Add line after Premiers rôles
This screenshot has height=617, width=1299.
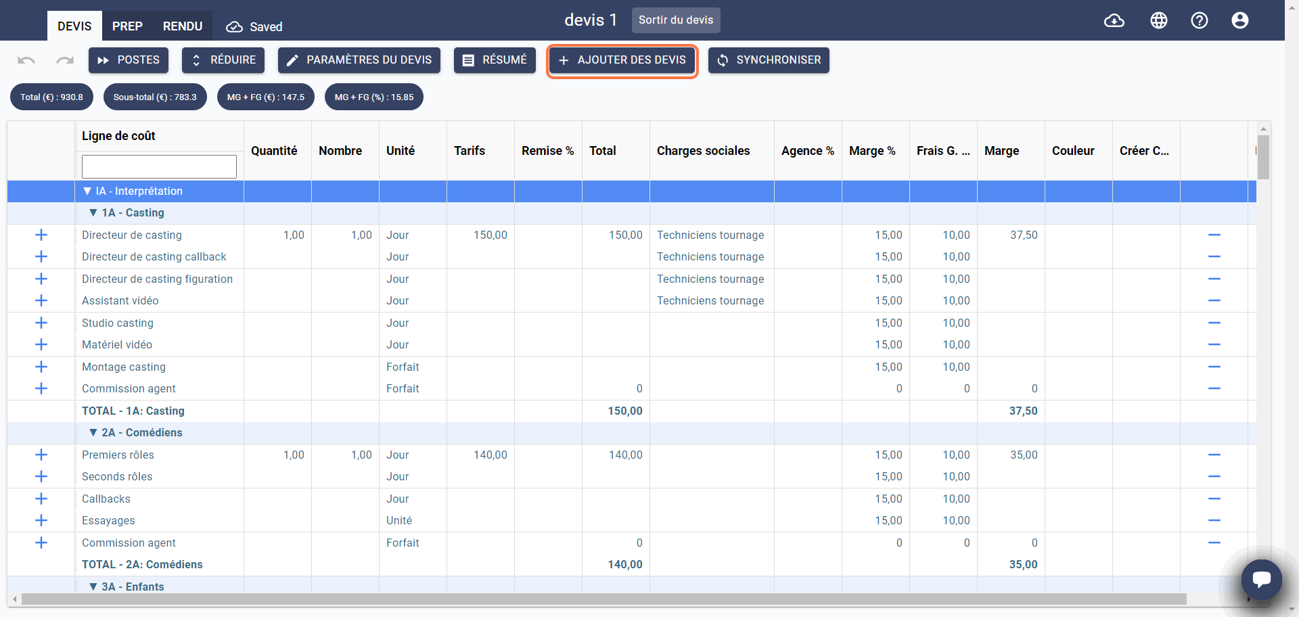tap(41, 455)
